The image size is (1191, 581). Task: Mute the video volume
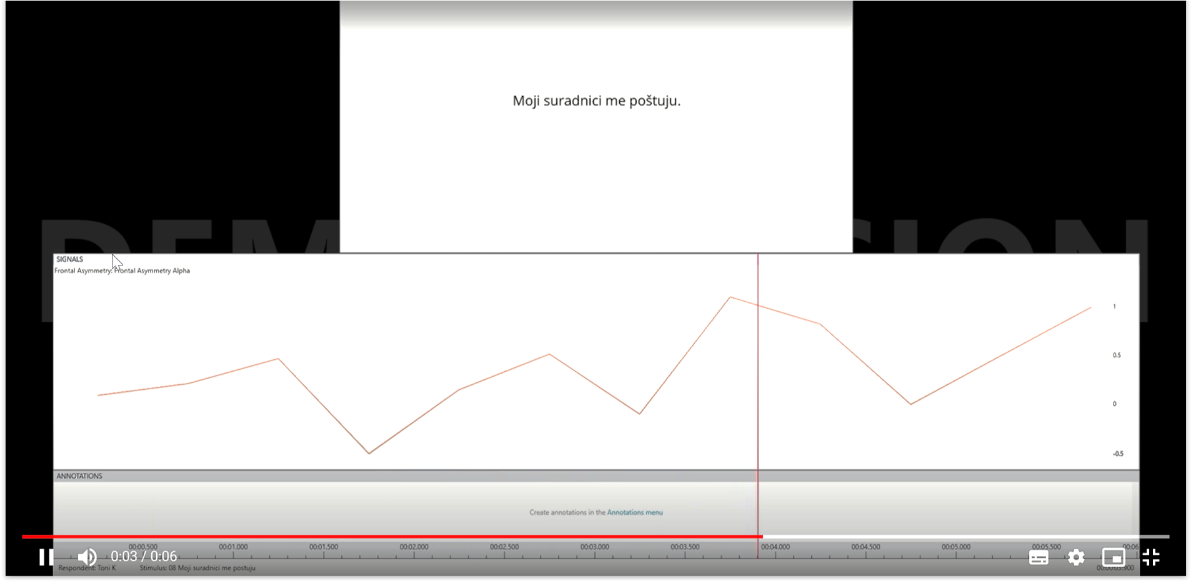pyautogui.click(x=87, y=557)
